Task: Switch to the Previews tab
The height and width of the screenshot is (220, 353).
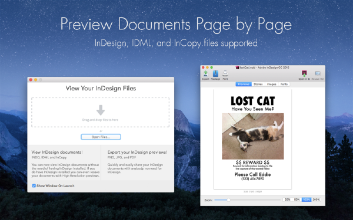Action: pos(244,84)
